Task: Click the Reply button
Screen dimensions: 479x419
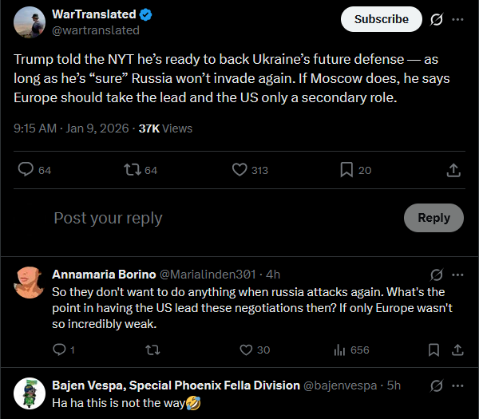Action: (x=433, y=218)
